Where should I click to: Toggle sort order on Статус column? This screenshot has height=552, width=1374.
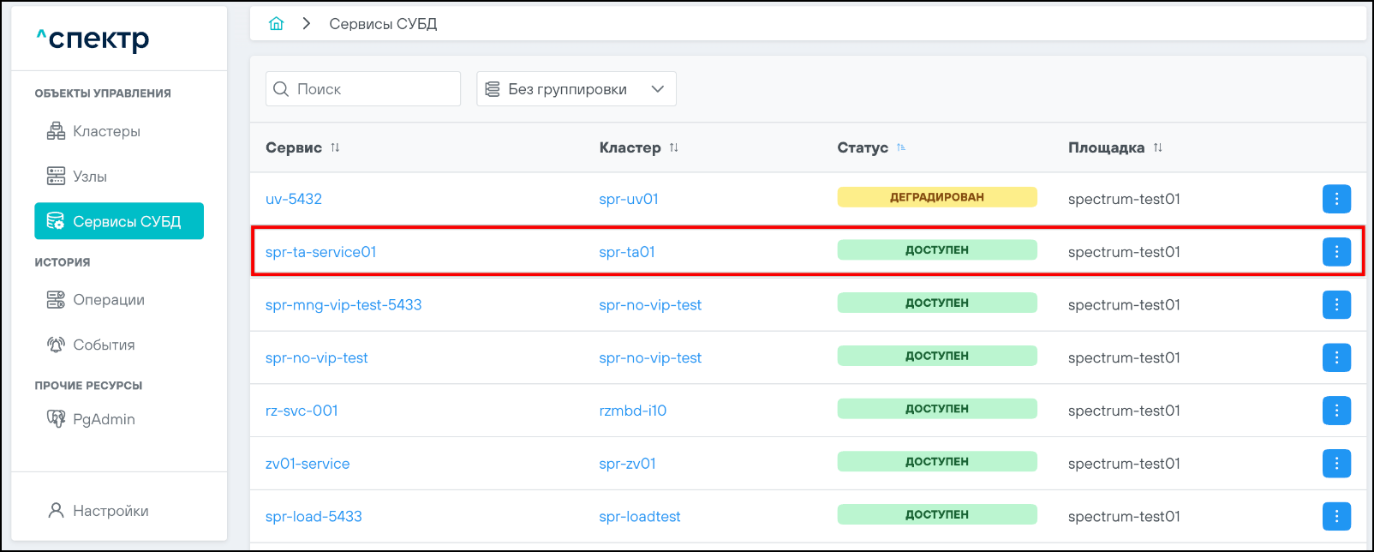[901, 147]
